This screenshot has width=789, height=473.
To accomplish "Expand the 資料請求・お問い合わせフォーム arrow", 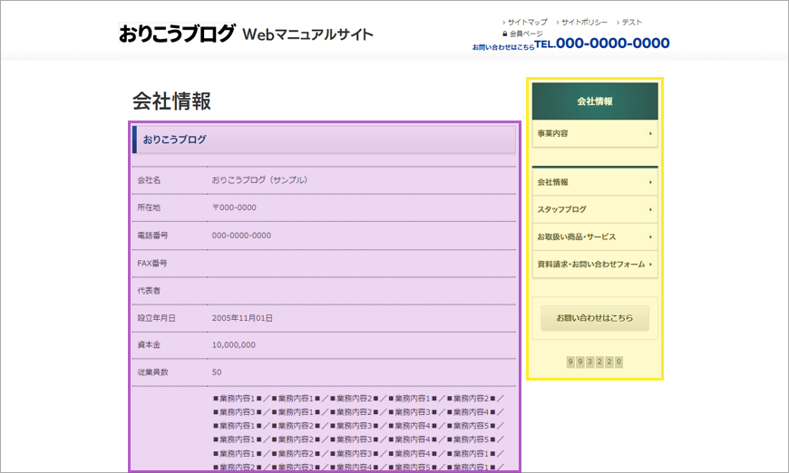I will coord(650,265).
